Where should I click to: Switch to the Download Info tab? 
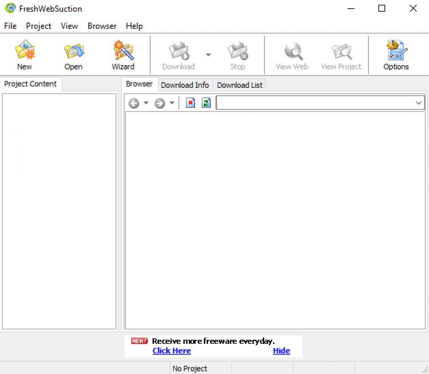point(185,85)
